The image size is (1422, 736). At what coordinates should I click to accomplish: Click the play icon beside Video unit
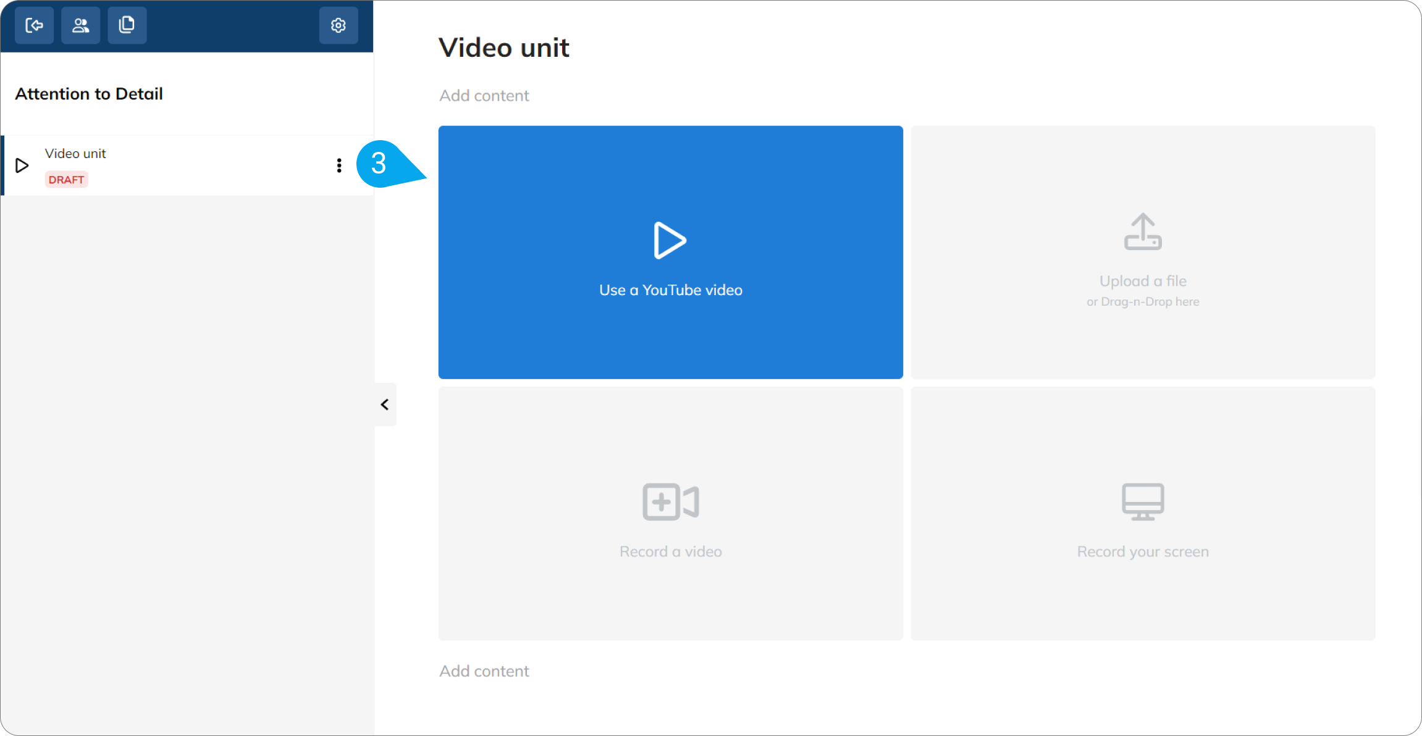[22, 165]
